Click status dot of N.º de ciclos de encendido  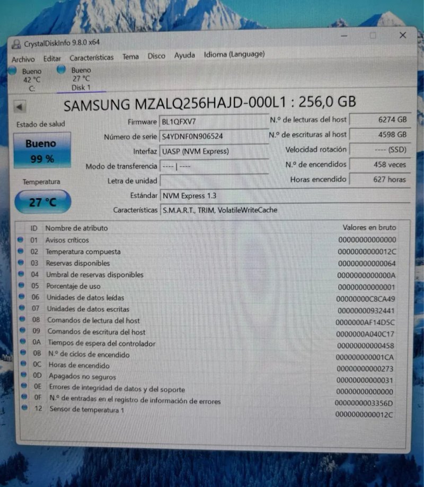click(23, 352)
